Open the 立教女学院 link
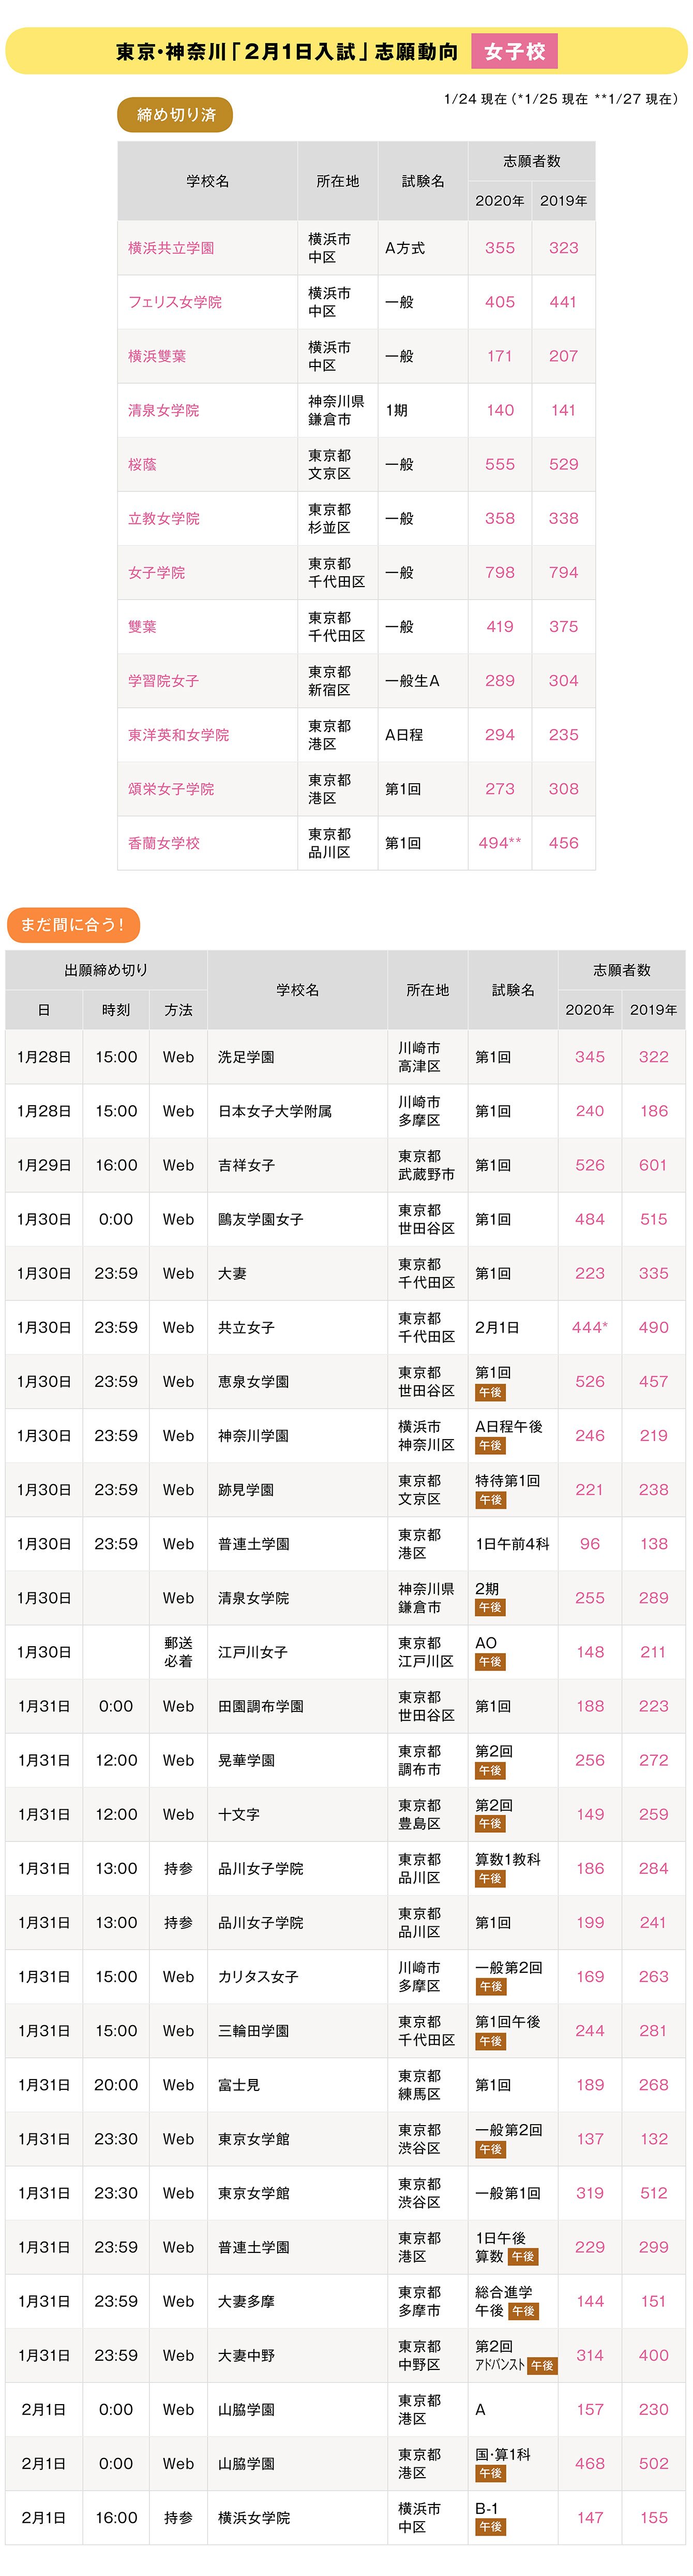Screen dimensions: 693x2576 (x=164, y=518)
